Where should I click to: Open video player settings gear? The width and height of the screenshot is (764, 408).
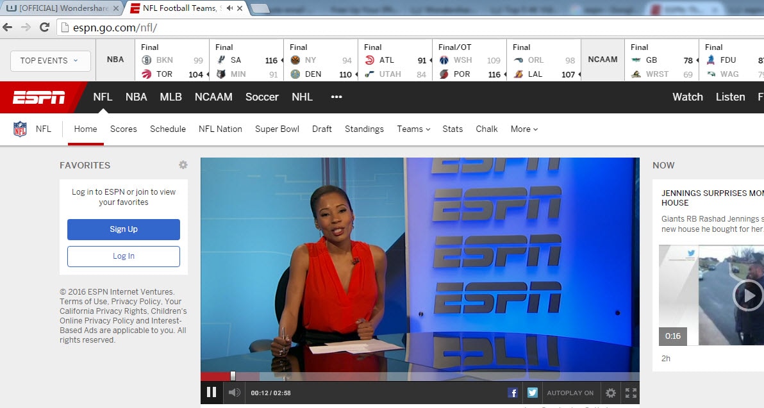point(611,393)
